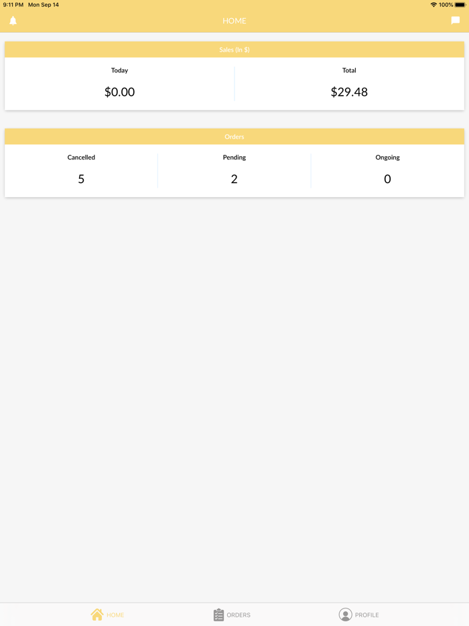Click the Mon Sep 14 date

[44, 5]
